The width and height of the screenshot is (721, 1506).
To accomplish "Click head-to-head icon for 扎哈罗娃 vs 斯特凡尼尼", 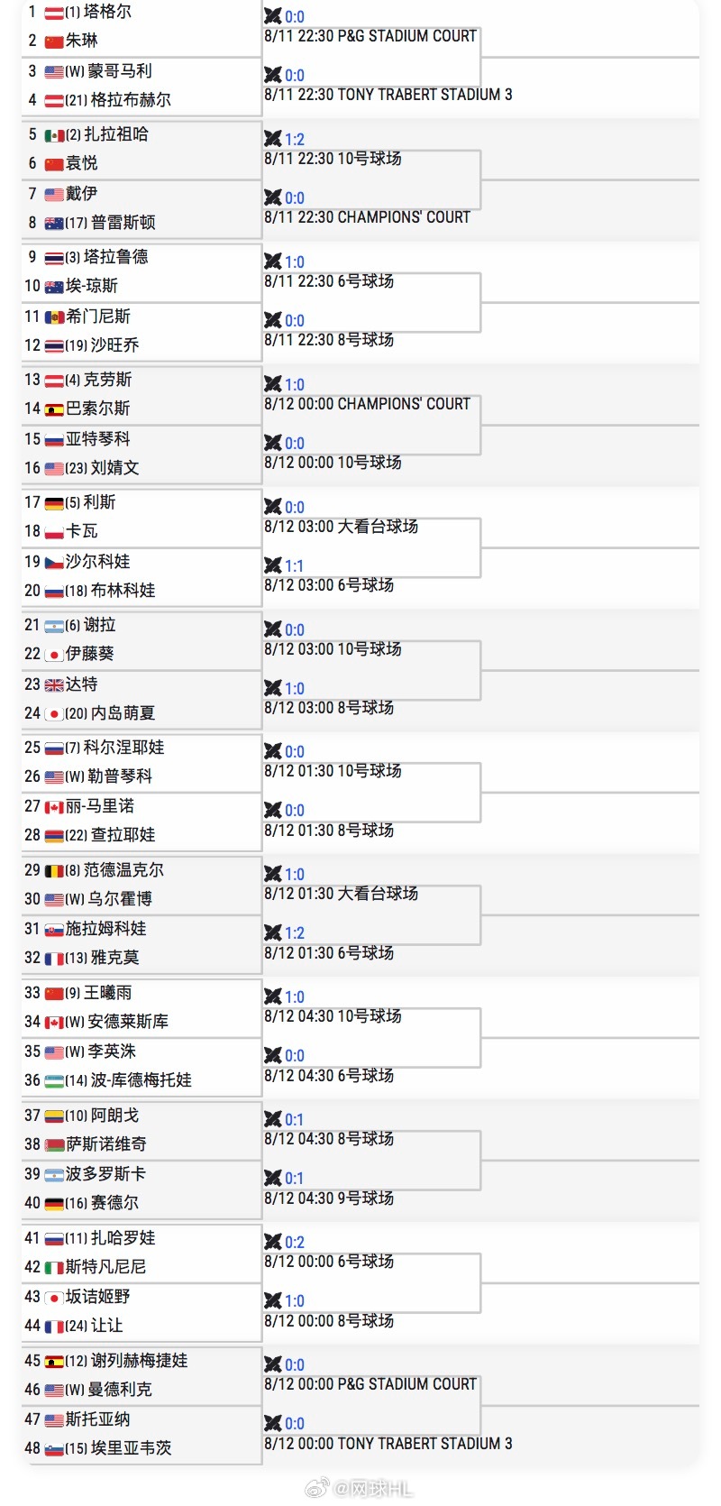I will tap(273, 1242).
